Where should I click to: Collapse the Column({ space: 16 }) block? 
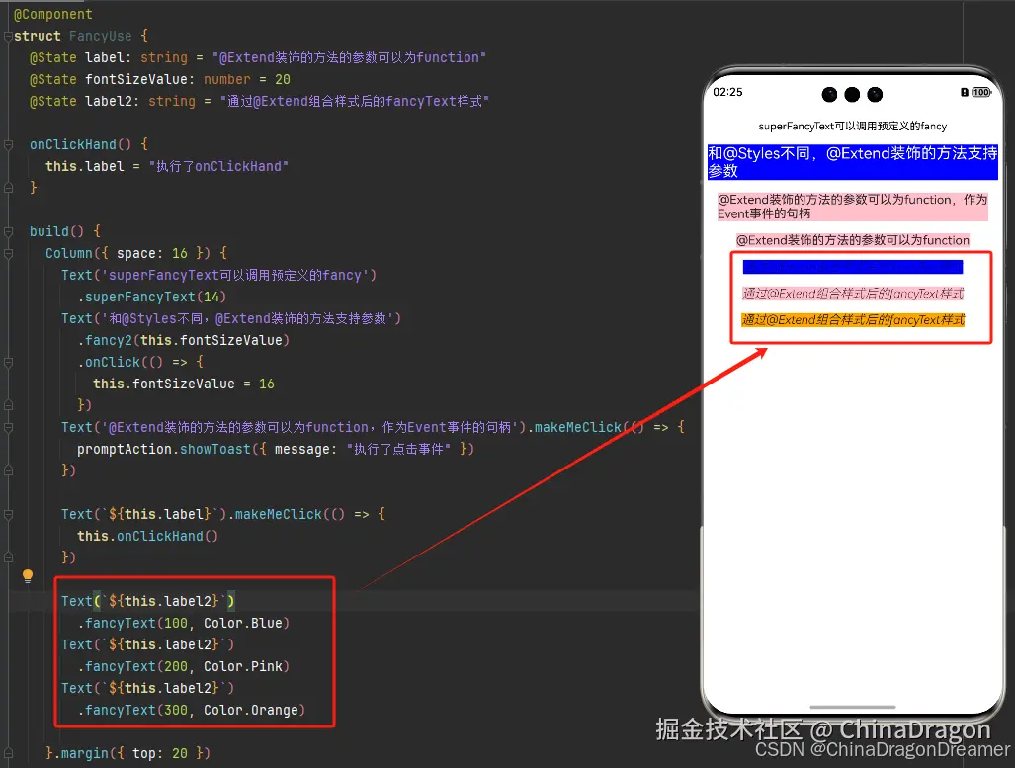pos(8,254)
